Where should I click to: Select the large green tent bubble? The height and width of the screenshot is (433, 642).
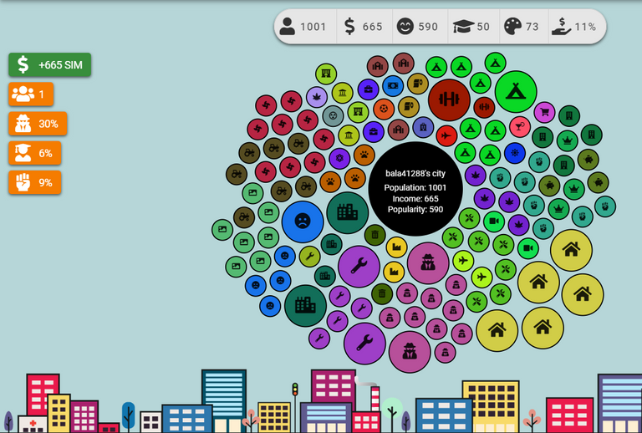coord(516,92)
